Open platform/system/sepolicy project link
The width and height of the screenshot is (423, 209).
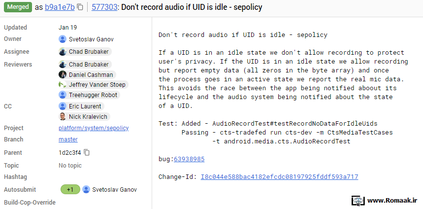click(94, 128)
